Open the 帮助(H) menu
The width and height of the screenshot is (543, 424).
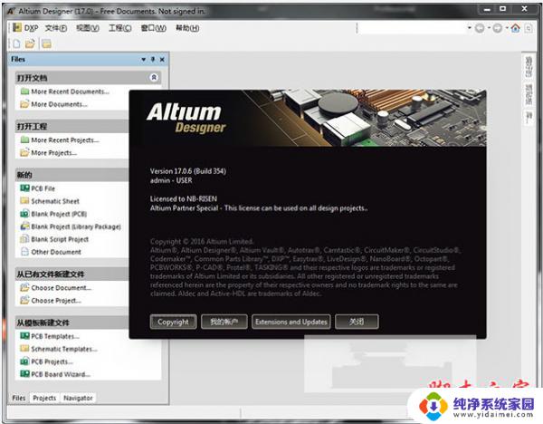(187, 28)
